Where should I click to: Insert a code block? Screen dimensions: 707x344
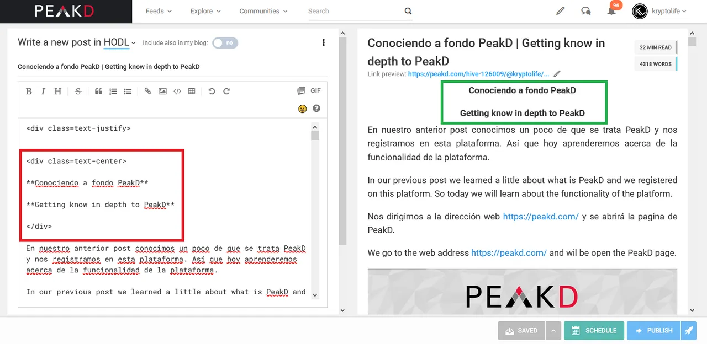point(177,92)
